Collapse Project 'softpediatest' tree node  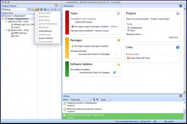[x=3, y=19]
